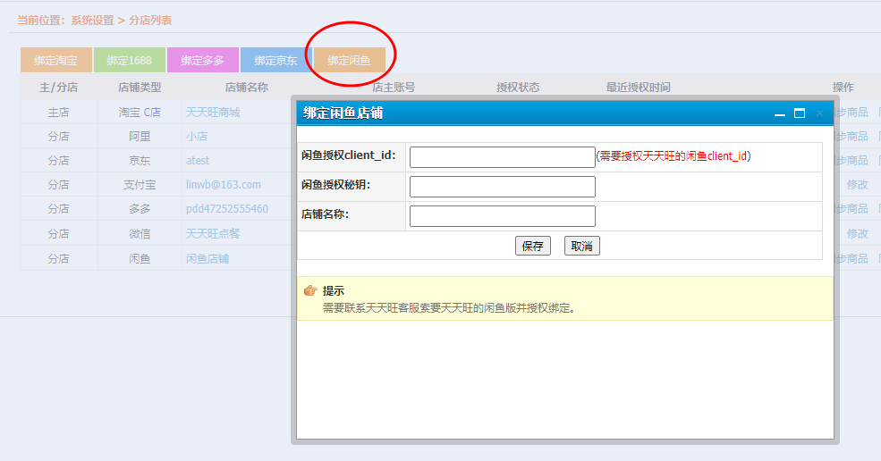Select the green 绑定1688 tab
The image size is (881, 461).
tap(129, 61)
